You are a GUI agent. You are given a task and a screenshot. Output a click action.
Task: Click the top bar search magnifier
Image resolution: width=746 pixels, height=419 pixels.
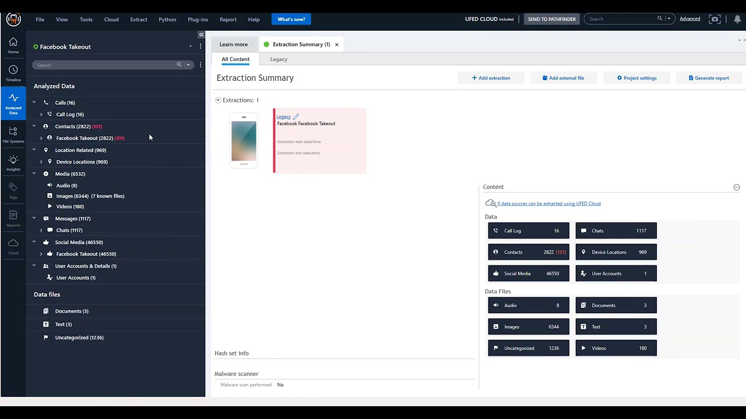(660, 19)
